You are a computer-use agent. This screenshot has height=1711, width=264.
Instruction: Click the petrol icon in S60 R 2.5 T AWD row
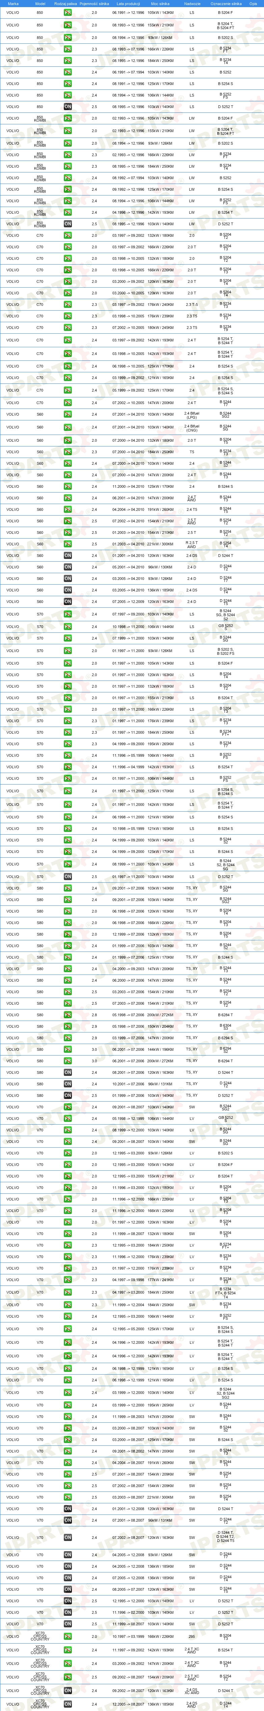coord(68,544)
